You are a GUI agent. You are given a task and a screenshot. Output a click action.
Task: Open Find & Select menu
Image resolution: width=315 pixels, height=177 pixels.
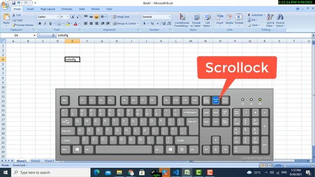point(280,20)
